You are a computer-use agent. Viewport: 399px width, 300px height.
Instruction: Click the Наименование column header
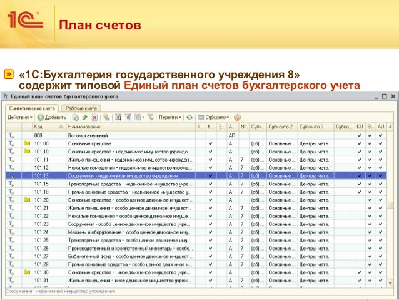[130, 127]
